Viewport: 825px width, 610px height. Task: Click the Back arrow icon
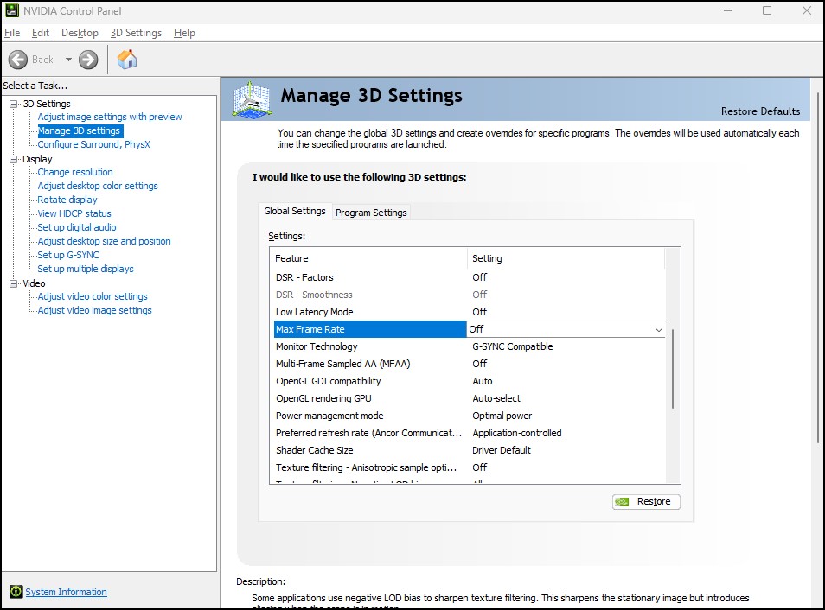[18, 60]
